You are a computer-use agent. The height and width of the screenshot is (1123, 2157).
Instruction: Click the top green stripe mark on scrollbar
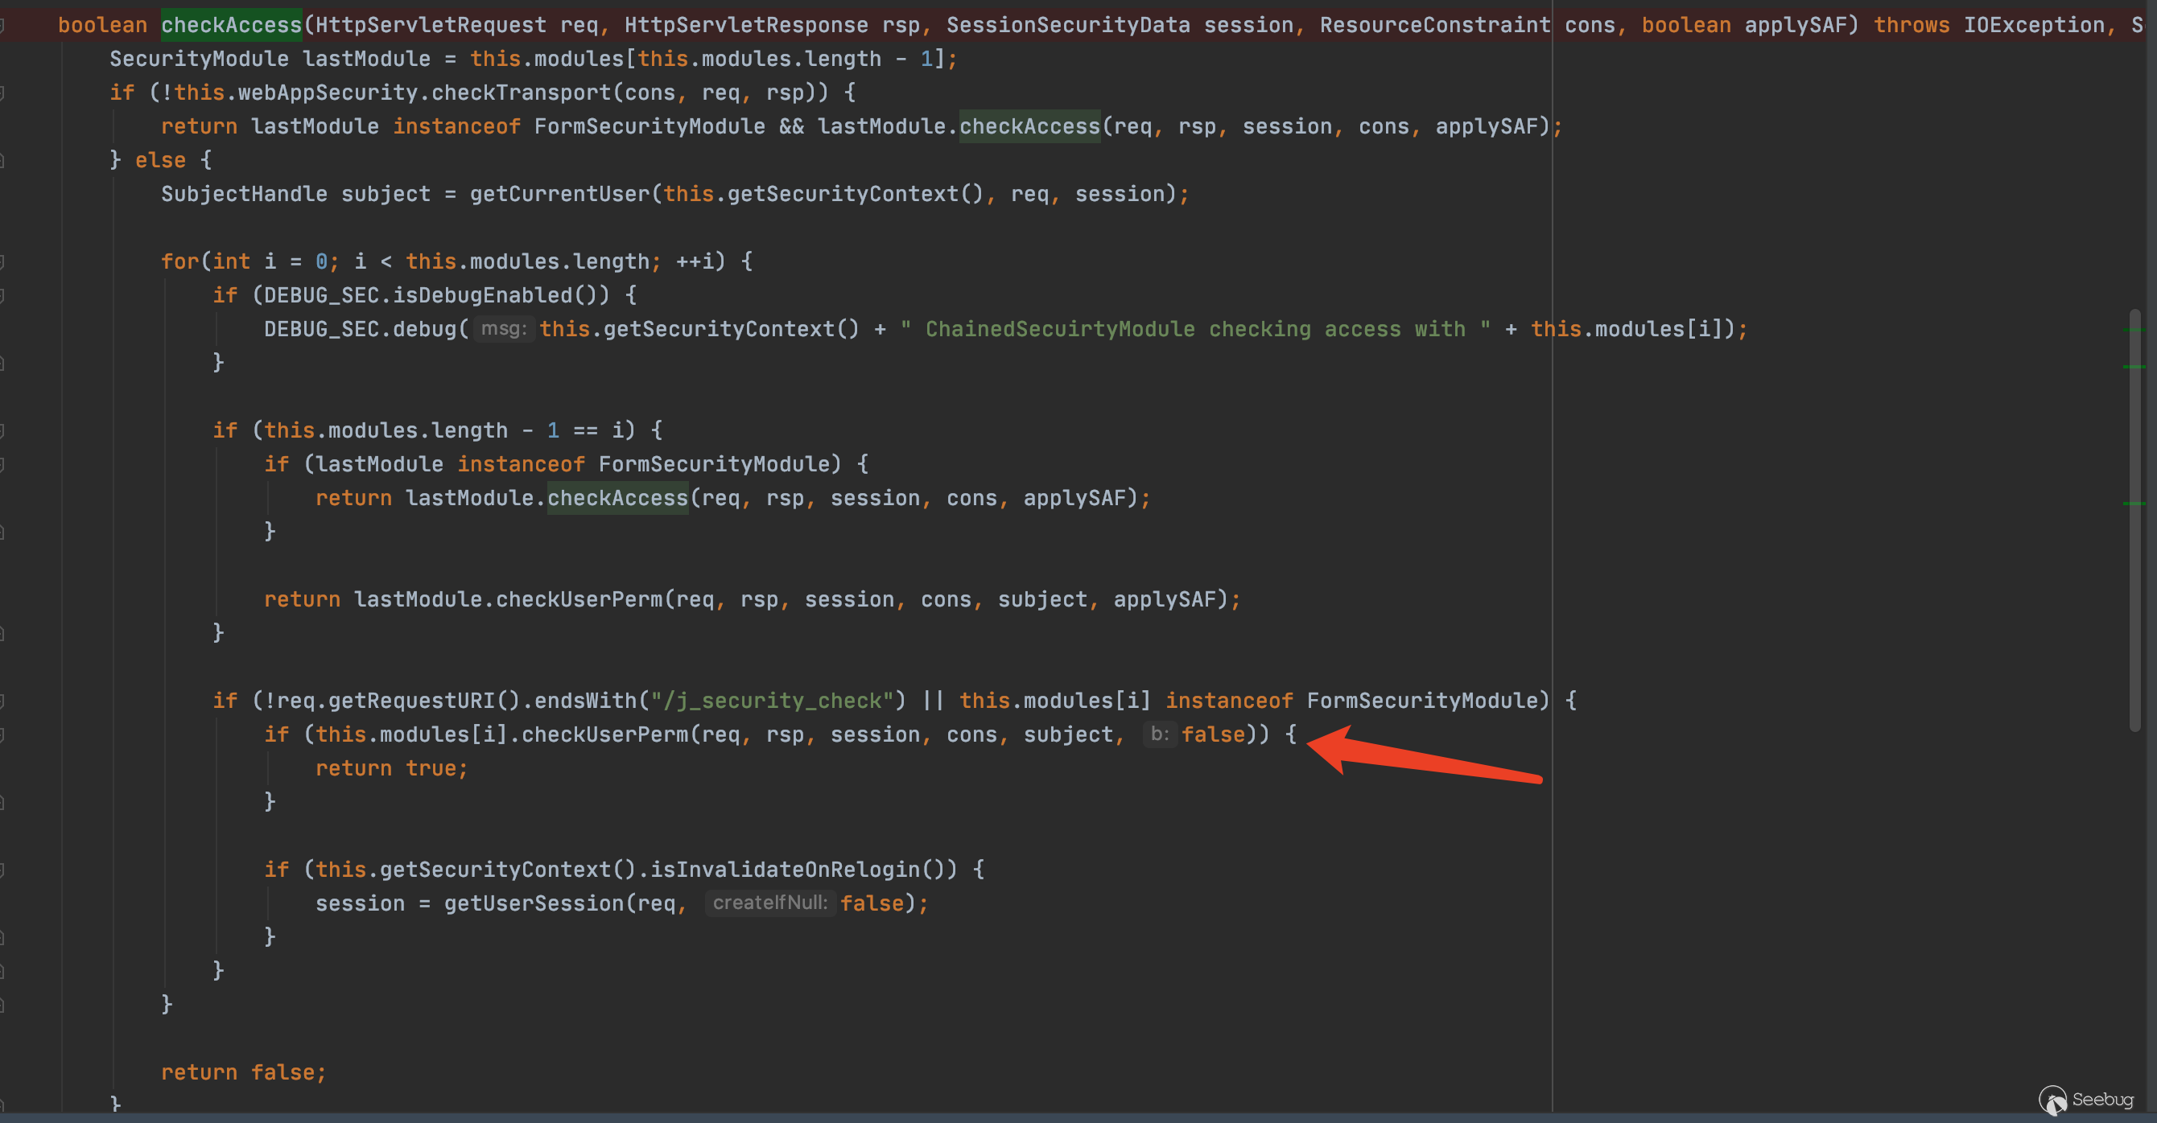click(2134, 331)
